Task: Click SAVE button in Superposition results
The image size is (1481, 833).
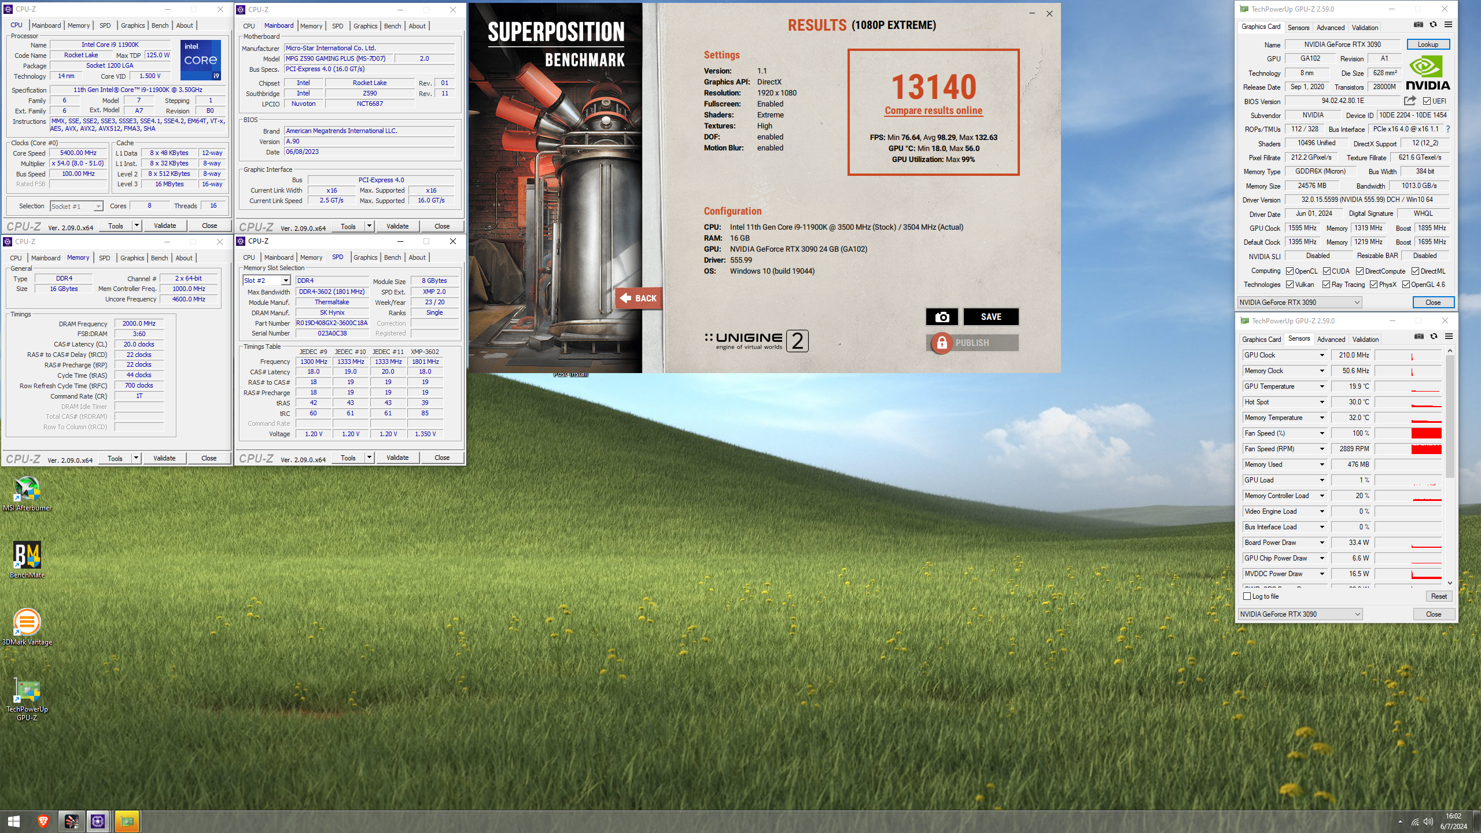Action: 991,316
